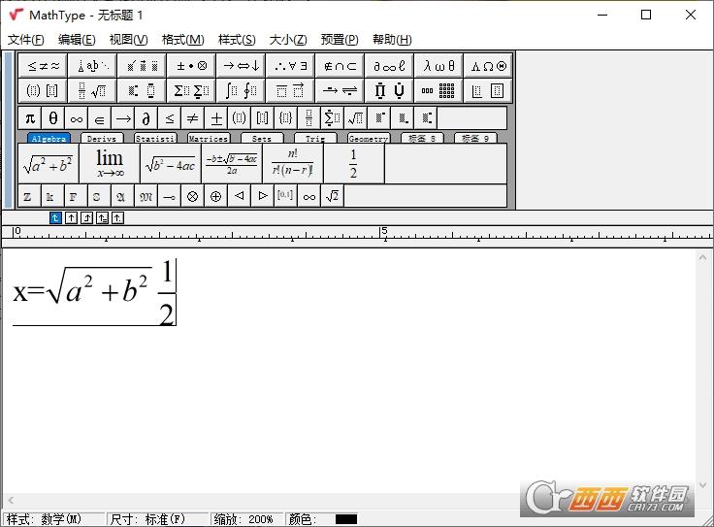Insert curly braces template from small bar
The width and height of the screenshot is (714, 527).
point(286,118)
